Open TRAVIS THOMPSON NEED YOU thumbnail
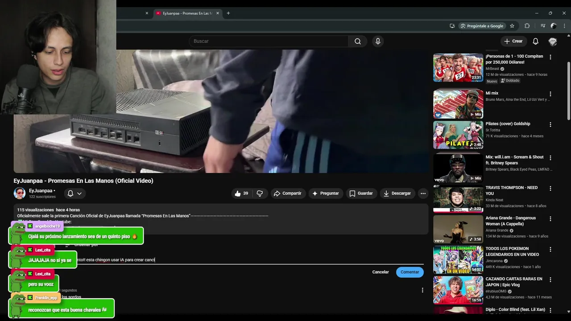Viewport: 571px width, 321px height. click(458, 199)
